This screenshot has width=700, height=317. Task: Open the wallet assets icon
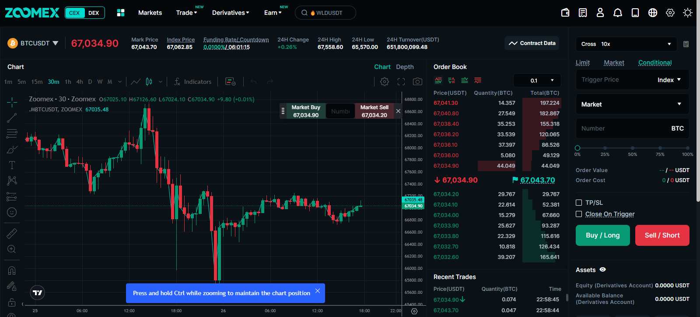(565, 13)
